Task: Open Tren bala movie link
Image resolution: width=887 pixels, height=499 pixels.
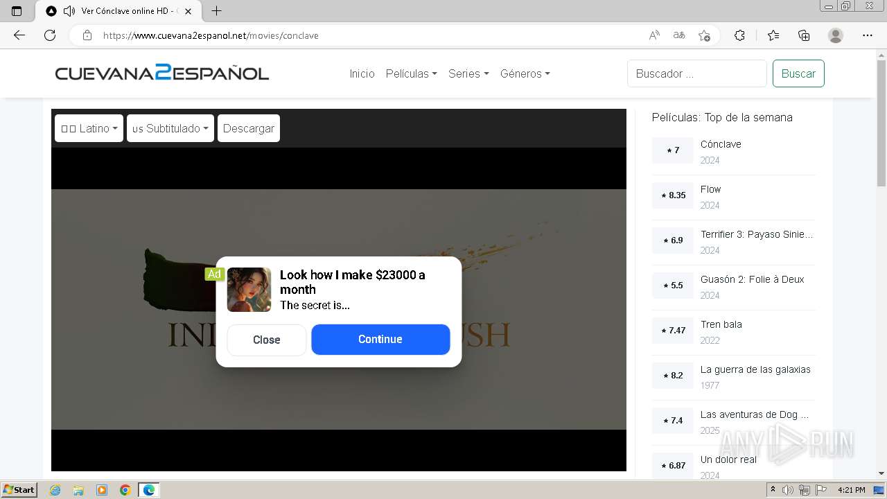Action: 721,324
